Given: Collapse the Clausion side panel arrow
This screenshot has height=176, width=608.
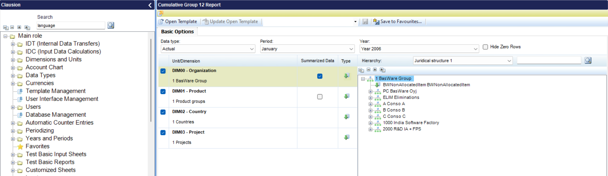Looking at the screenshot, I should (x=150, y=5).
